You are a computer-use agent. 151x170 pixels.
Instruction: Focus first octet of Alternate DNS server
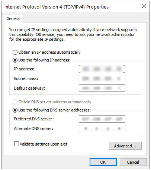tap(86, 129)
